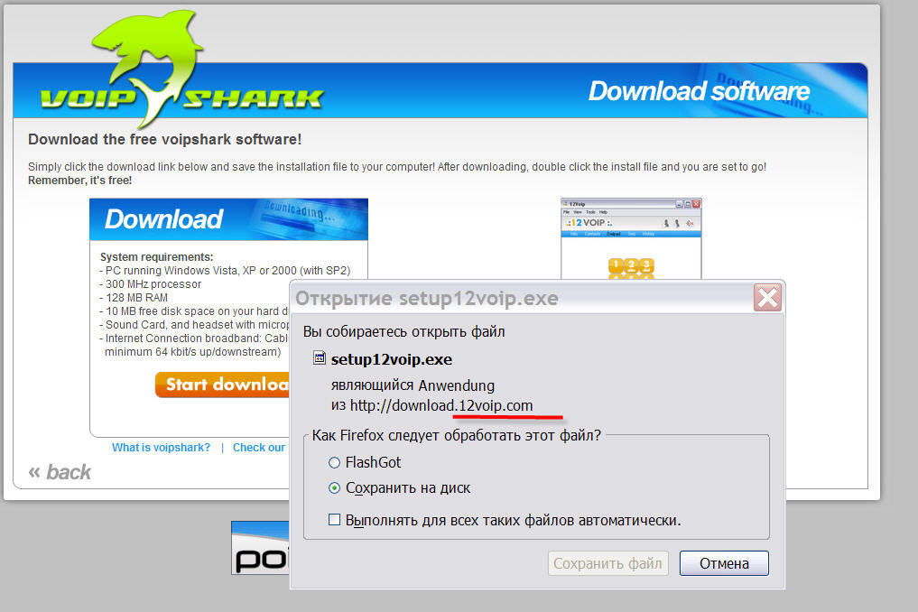Click the Открытие setup12voip.exe dialog title
The height and width of the screenshot is (612, 918).
[x=427, y=298]
